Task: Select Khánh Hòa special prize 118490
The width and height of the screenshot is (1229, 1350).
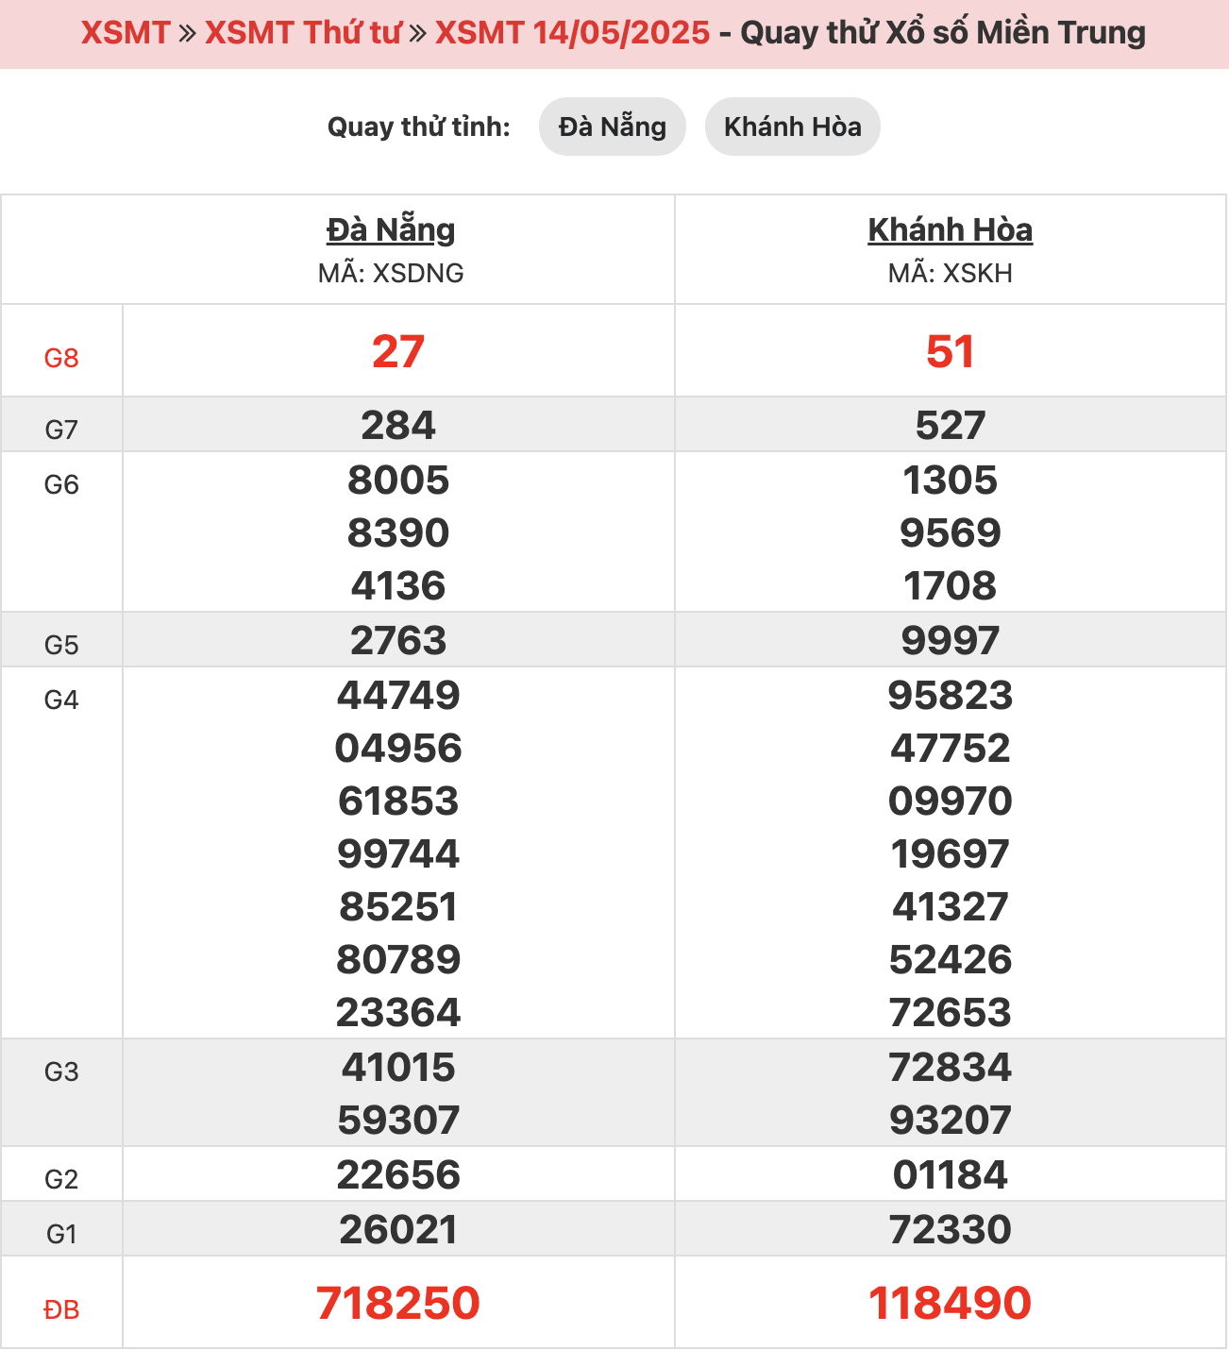Action: (x=950, y=1304)
